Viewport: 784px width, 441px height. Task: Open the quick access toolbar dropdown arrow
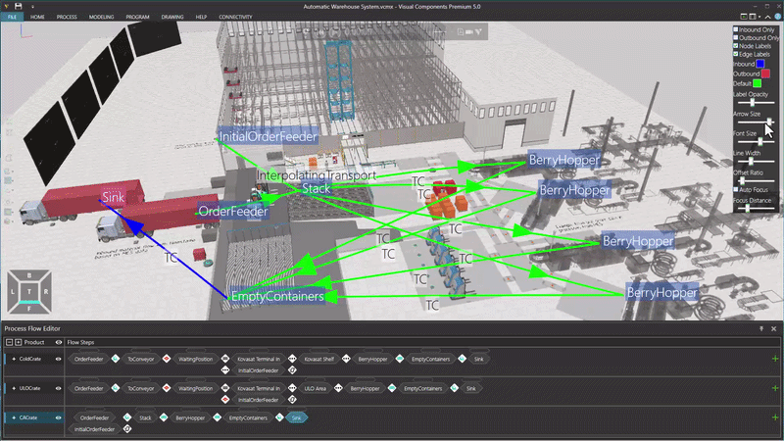coord(33,7)
